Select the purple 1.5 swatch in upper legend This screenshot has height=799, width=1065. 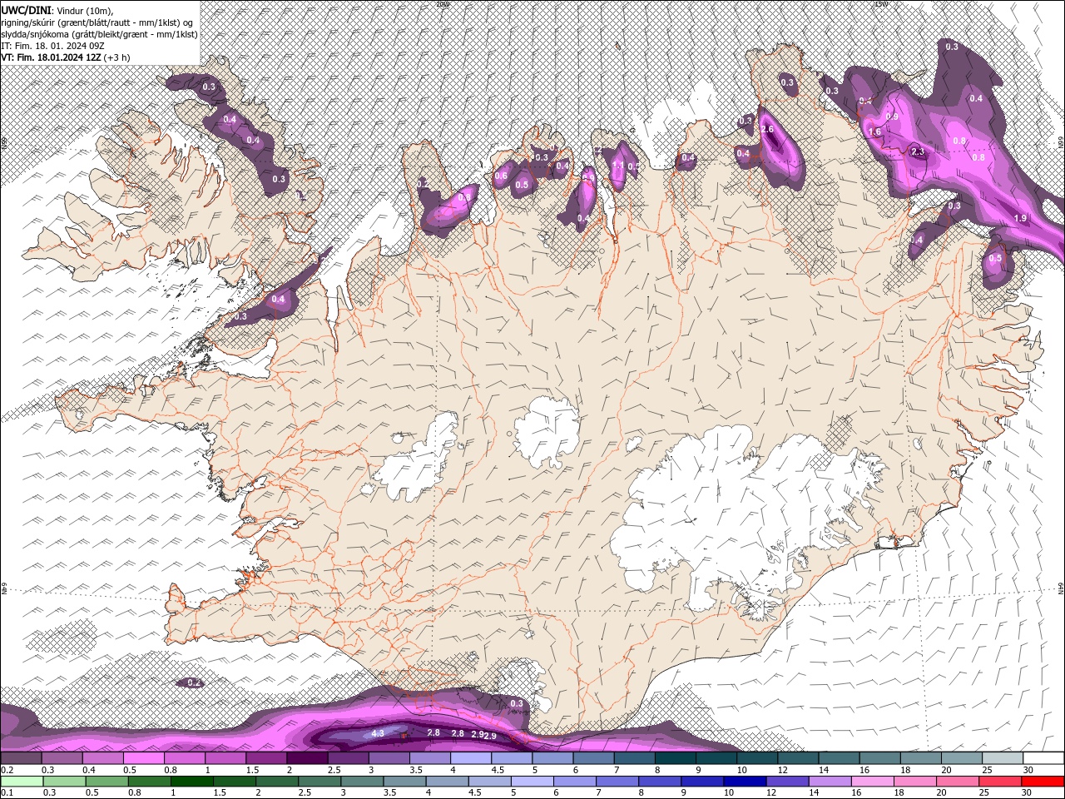(x=266, y=758)
